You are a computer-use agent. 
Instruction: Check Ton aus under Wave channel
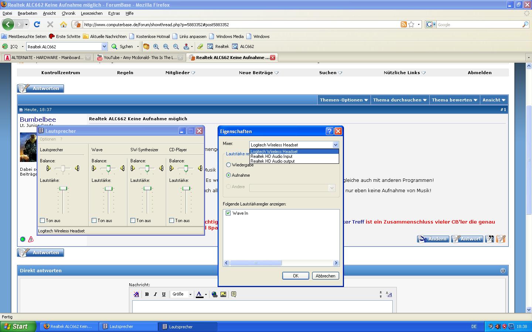pyautogui.click(x=94, y=221)
